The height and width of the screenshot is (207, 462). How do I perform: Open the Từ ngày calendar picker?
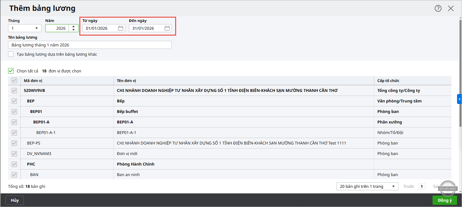(x=121, y=28)
